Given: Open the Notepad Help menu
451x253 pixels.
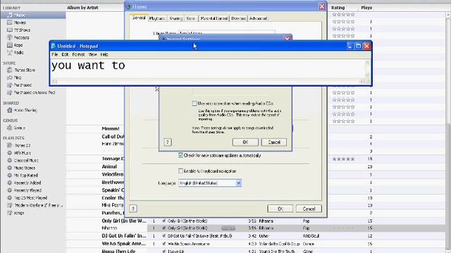Looking at the screenshot, I should (x=104, y=54).
